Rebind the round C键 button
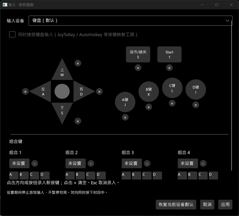This screenshot has width=239, height=216. point(172,88)
